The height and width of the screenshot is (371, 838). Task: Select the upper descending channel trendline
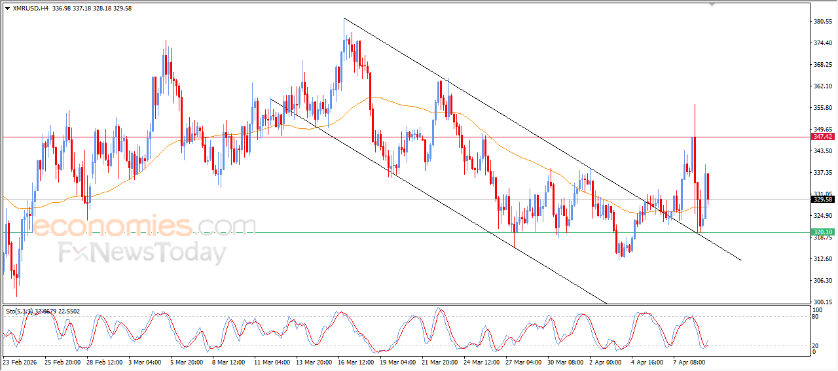tap(542, 139)
